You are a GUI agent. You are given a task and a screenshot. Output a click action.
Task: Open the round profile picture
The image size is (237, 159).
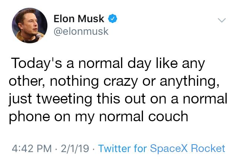coord(30,26)
